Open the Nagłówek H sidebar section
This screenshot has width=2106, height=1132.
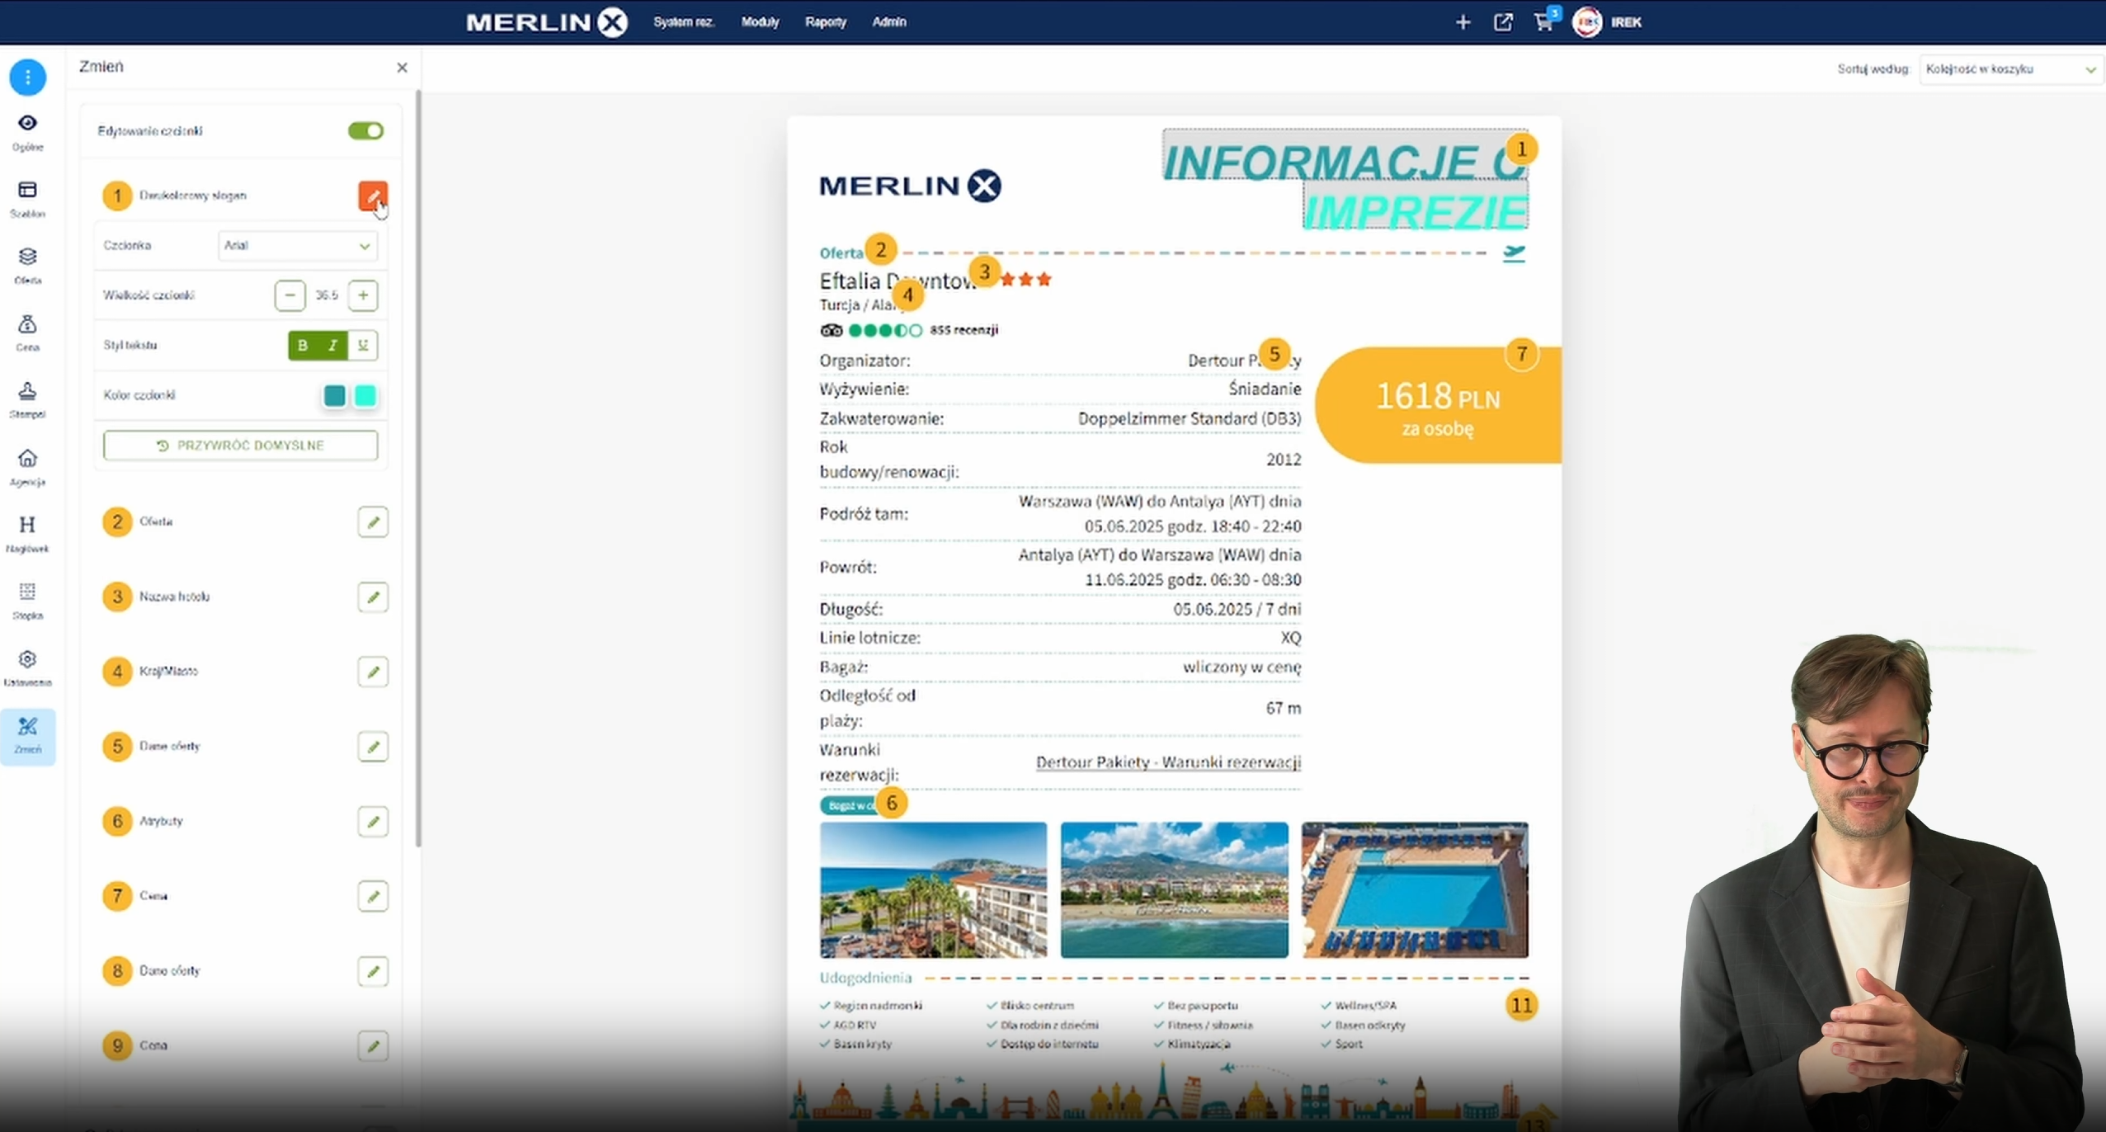coord(27,535)
